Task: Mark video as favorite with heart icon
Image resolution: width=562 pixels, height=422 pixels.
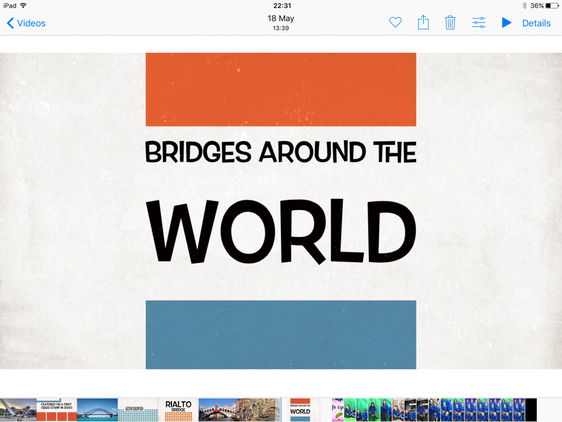Action: click(x=395, y=23)
